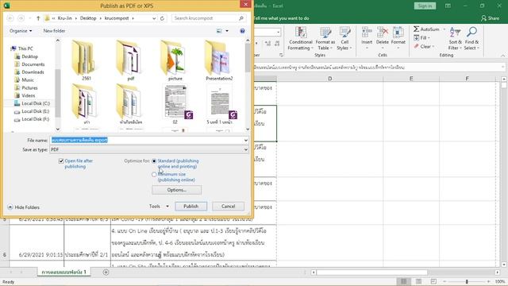Change folder view layout icon
This screenshot has height=286, width=508.
(219, 31)
